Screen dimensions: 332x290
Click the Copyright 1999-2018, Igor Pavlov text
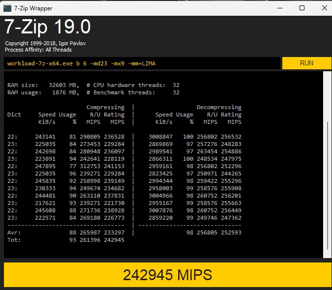[x=45, y=43]
